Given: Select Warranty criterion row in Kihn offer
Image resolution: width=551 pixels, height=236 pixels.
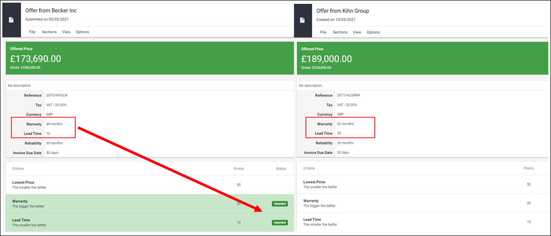Looking at the screenshot, I should tap(423, 203).
